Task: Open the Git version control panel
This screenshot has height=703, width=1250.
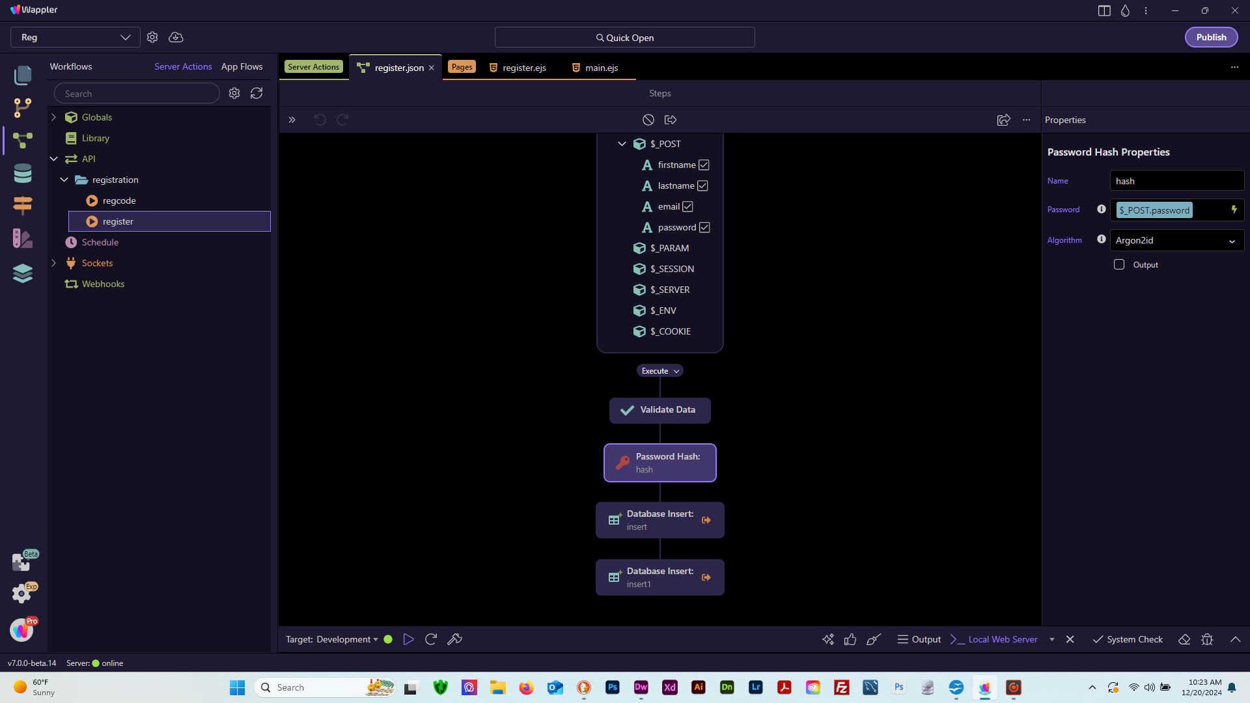Action: point(23,107)
